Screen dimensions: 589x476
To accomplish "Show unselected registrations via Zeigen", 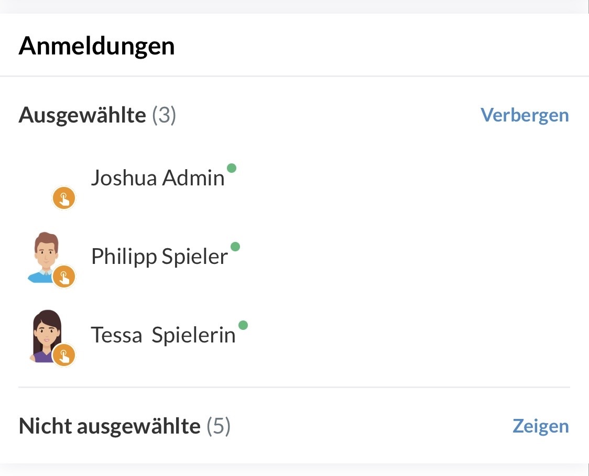I will point(540,426).
